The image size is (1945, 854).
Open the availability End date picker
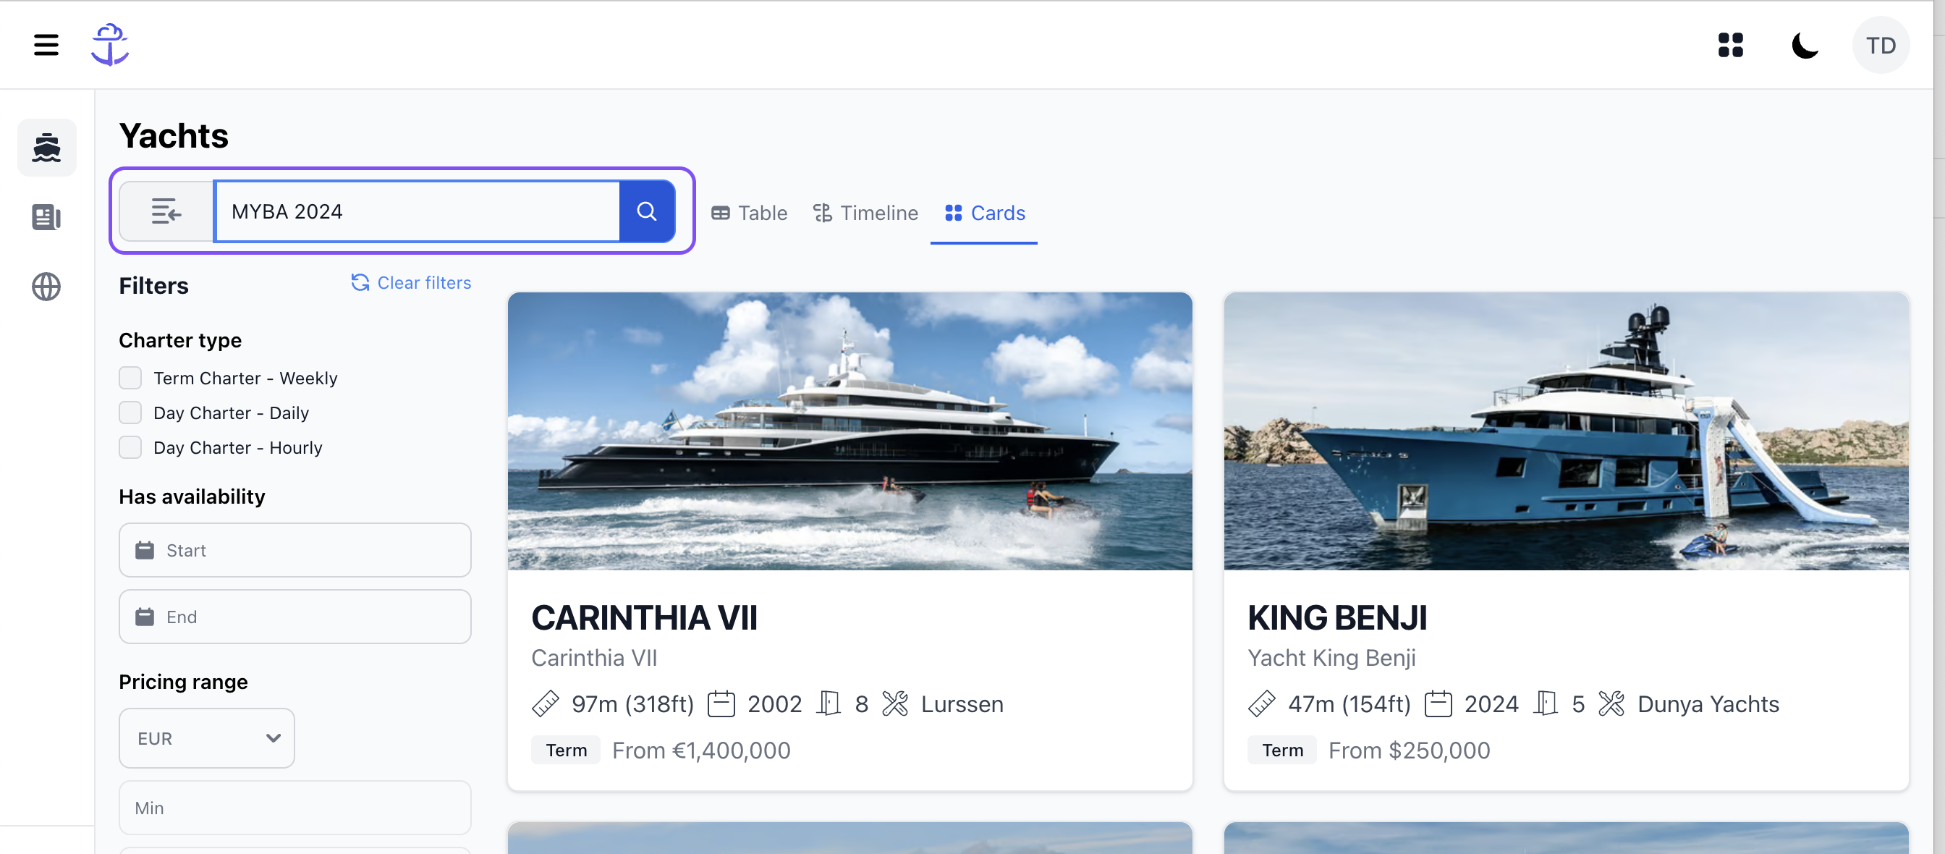click(294, 617)
